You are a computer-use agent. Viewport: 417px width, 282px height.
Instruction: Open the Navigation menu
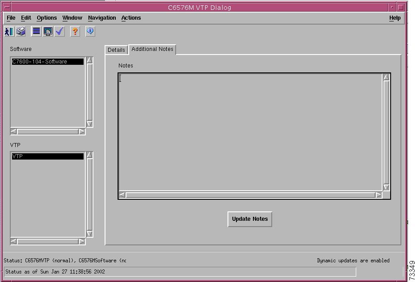point(102,18)
